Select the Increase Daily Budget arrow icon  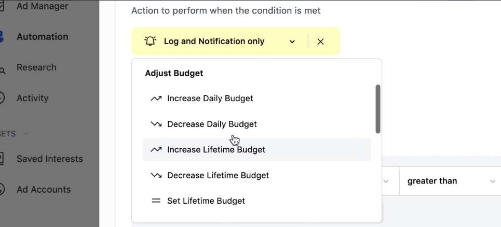pyautogui.click(x=156, y=98)
